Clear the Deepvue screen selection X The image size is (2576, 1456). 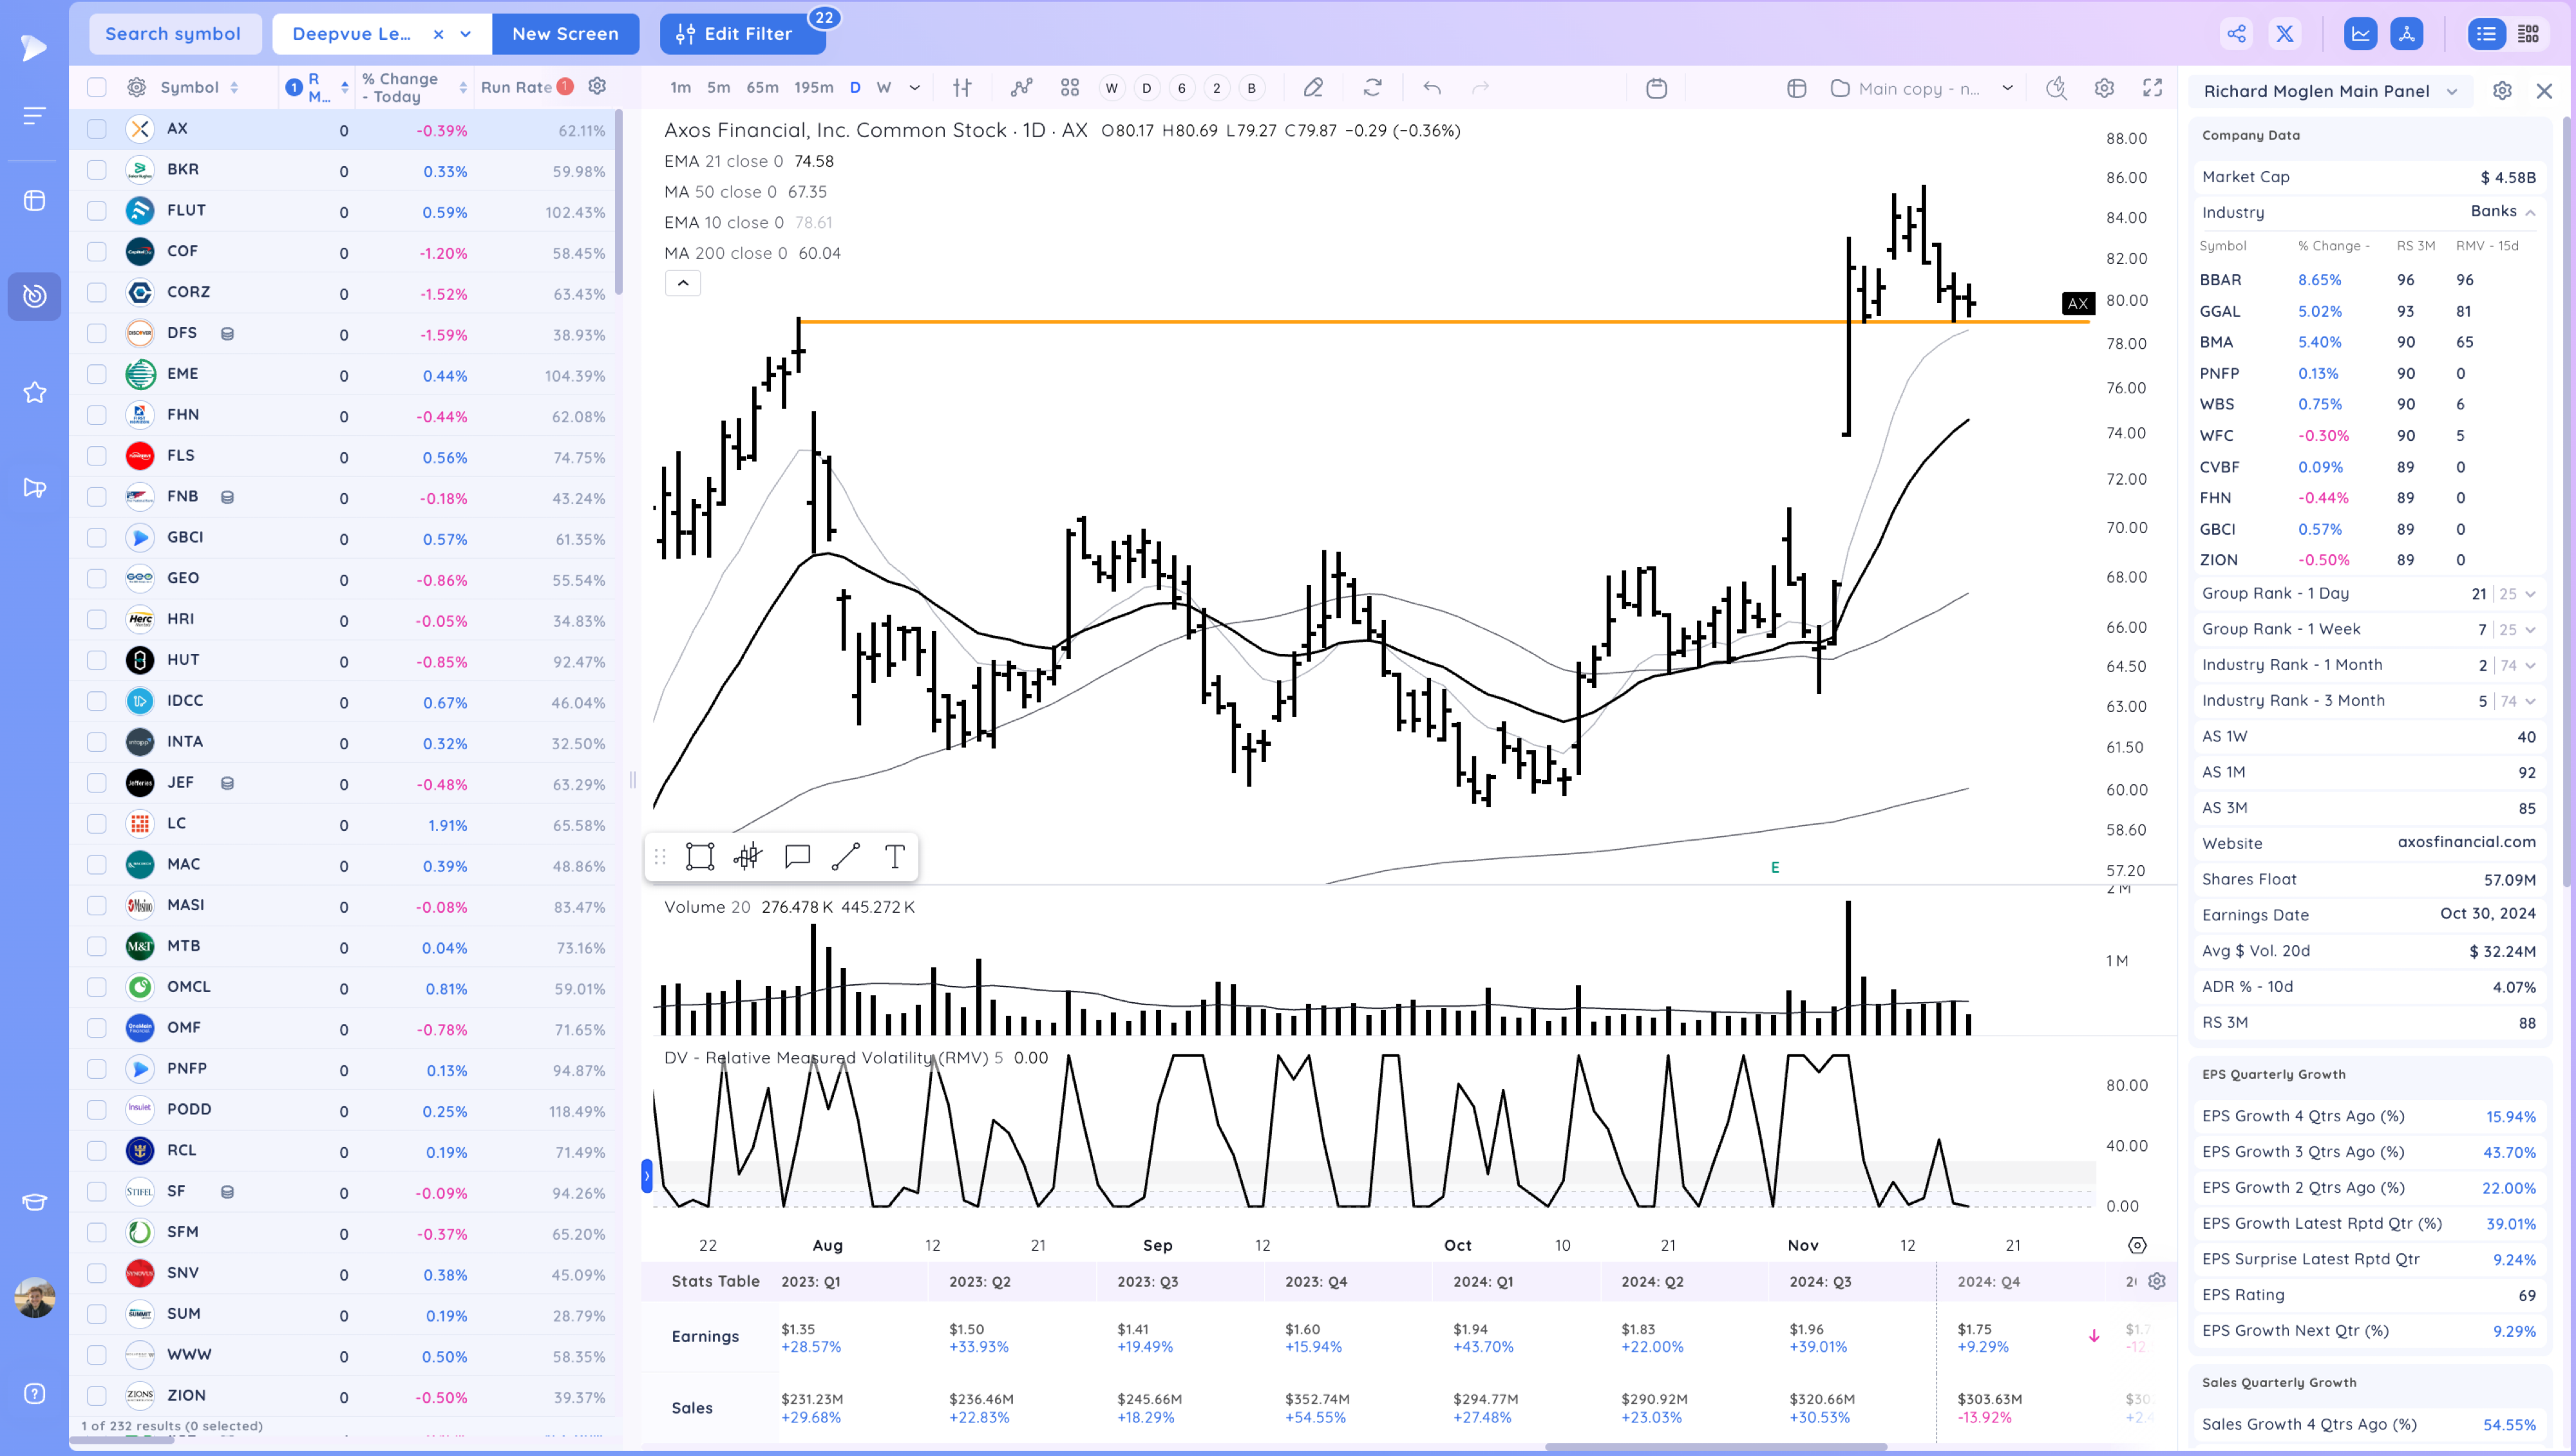click(x=438, y=33)
